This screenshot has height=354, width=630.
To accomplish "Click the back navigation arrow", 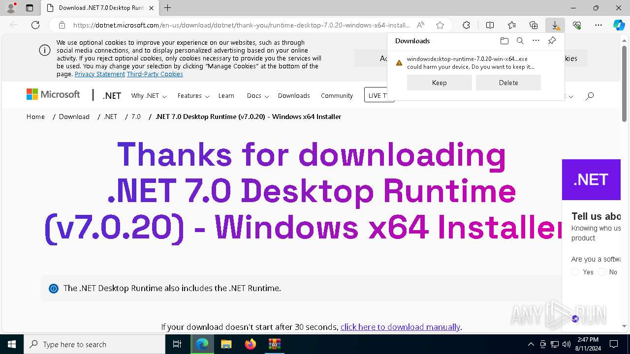I will (14, 25).
